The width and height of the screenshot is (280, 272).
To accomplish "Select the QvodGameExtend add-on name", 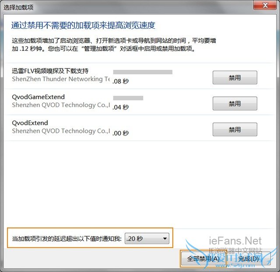I will pyautogui.click(x=38, y=97).
